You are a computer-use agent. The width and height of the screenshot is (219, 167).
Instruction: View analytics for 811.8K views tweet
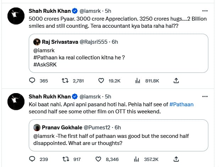click(138, 81)
